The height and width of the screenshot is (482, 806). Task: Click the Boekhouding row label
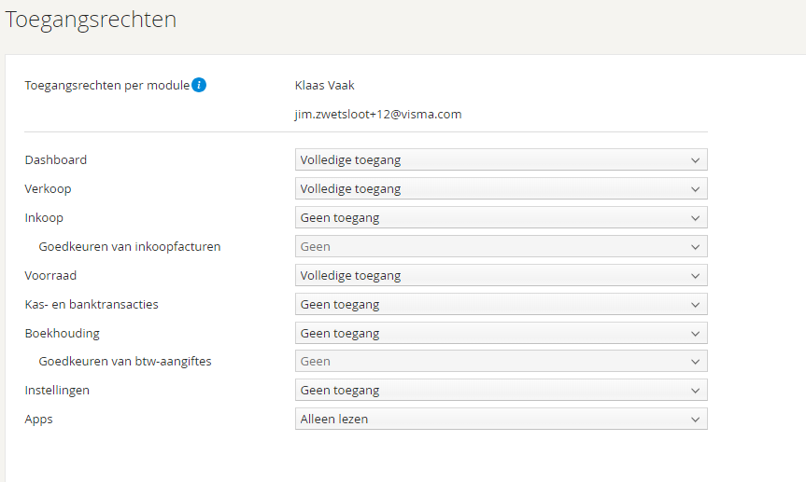tap(62, 333)
